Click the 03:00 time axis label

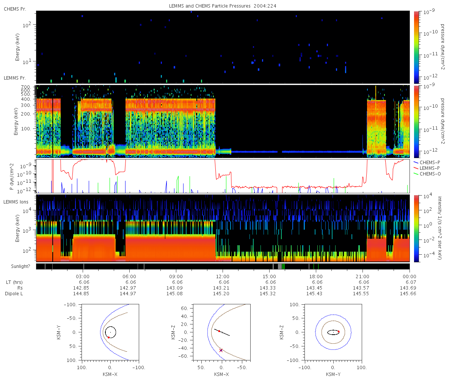(83, 276)
